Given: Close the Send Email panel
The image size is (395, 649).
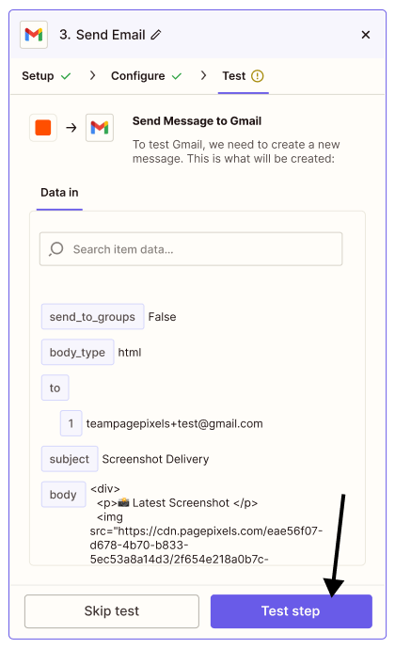Looking at the screenshot, I should pyautogui.click(x=365, y=35).
